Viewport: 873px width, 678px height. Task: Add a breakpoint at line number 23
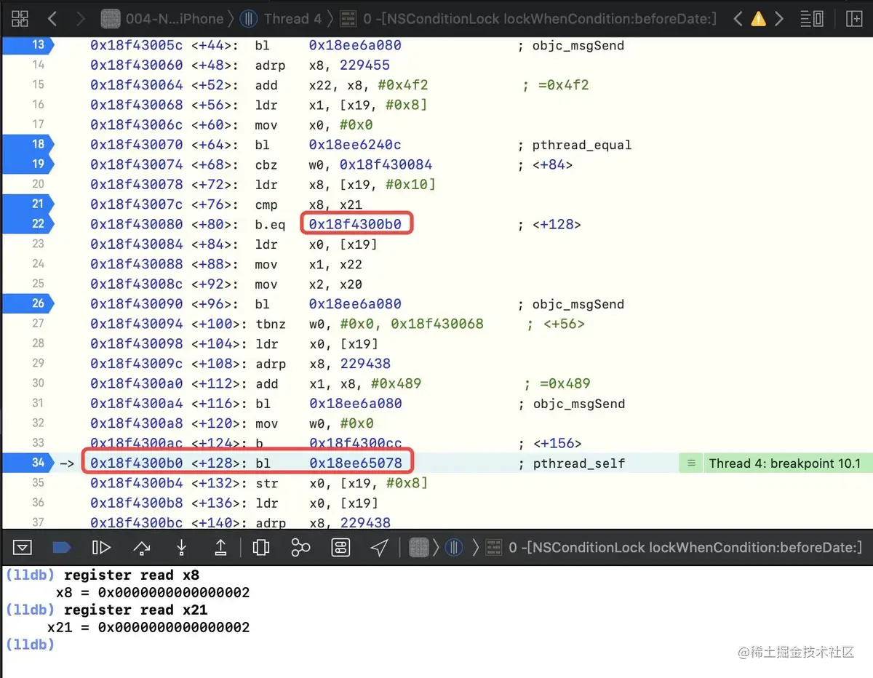coord(38,244)
